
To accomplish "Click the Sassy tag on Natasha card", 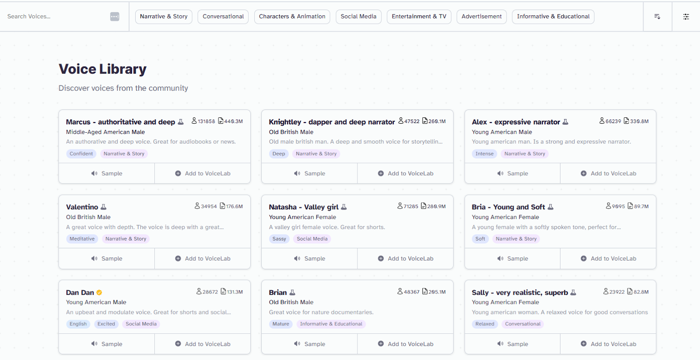I will (x=279, y=239).
